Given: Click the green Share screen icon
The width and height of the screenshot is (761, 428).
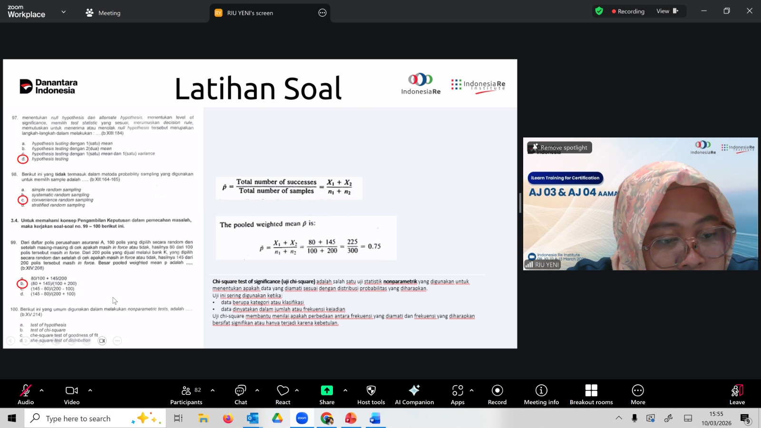Looking at the screenshot, I should pos(327,390).
